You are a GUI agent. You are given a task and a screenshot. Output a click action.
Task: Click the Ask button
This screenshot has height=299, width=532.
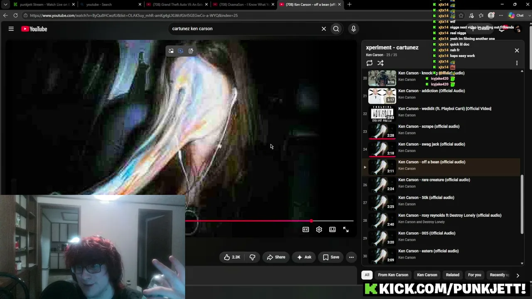coord(304,257)
